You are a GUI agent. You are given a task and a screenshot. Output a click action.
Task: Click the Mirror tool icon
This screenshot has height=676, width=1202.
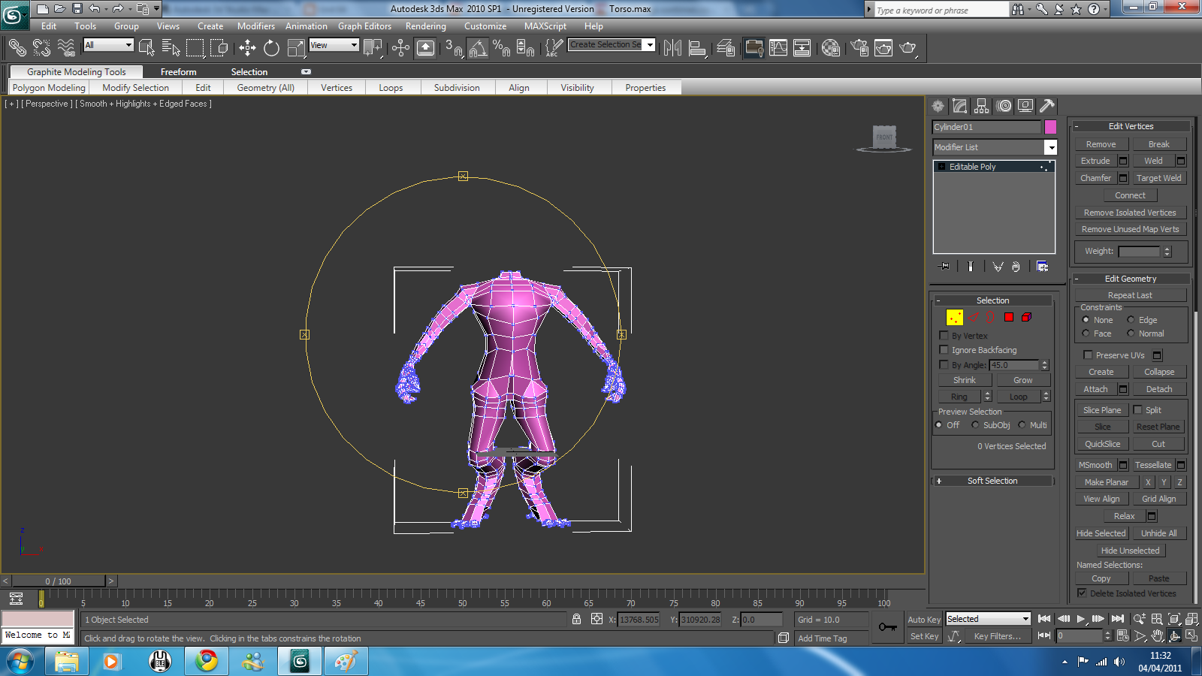point(672,48)
